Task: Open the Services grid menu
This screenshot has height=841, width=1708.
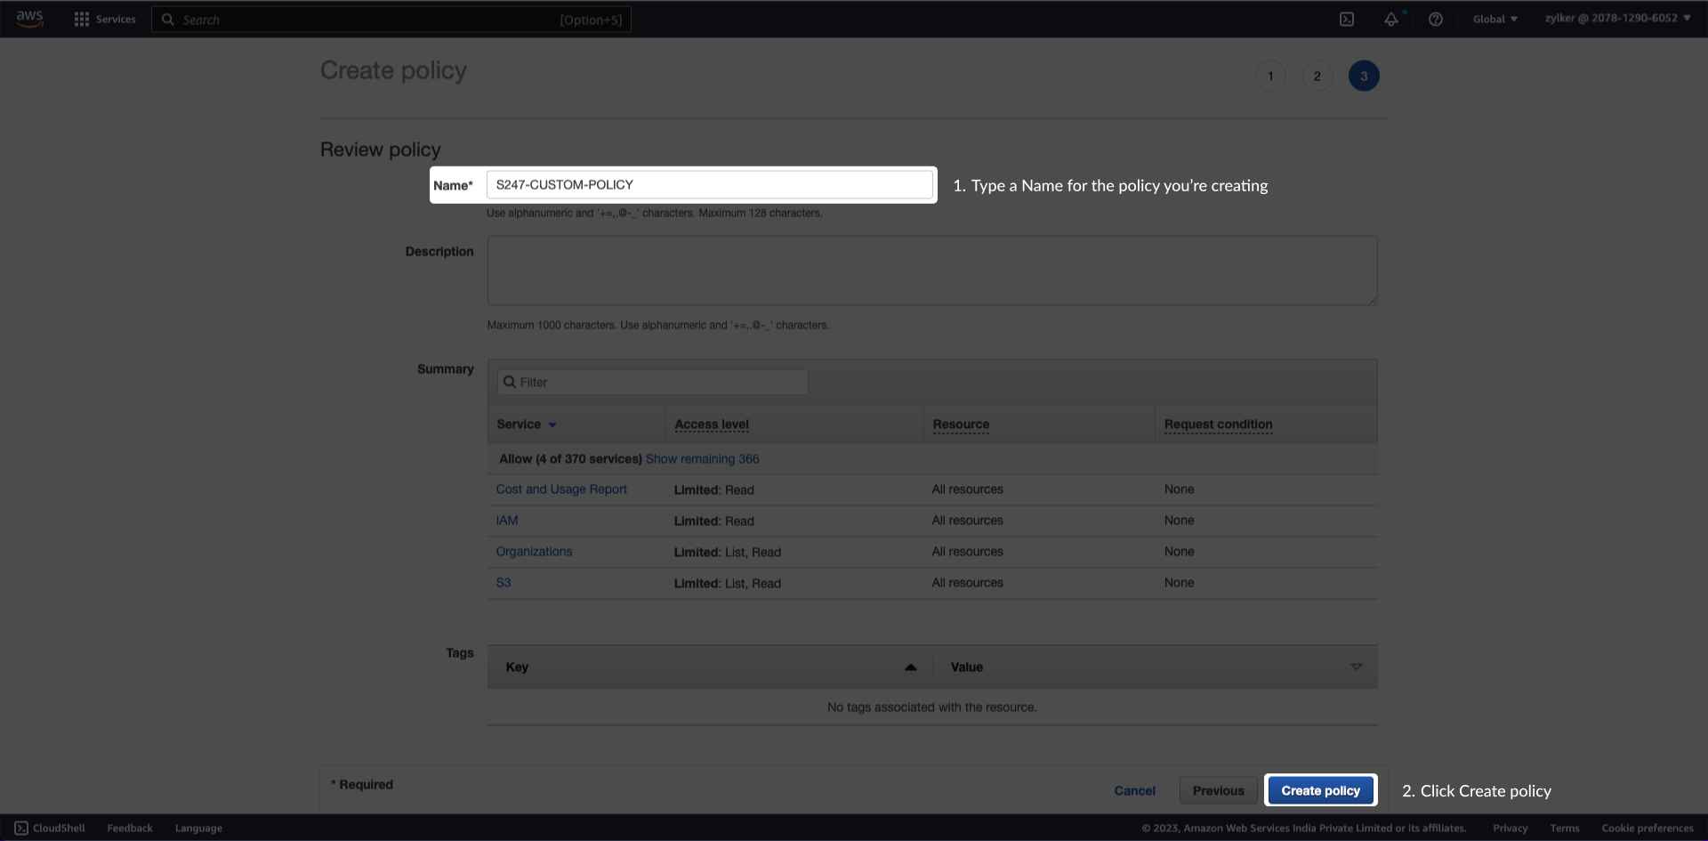Action: pos(82,19)
